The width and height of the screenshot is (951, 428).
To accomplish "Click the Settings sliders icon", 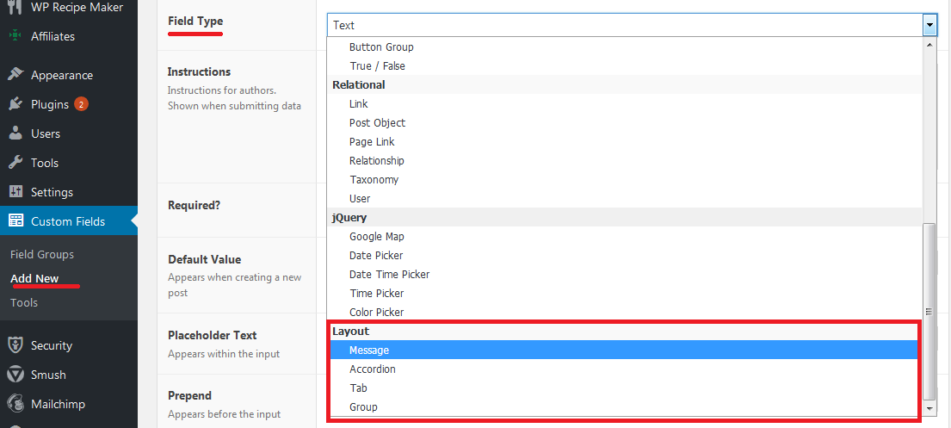I will click(15, 192).
